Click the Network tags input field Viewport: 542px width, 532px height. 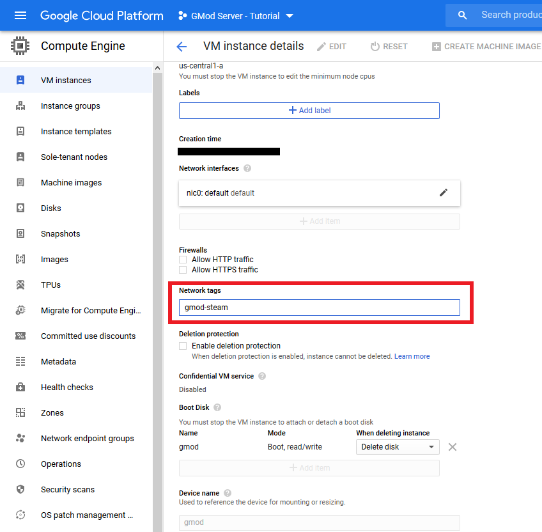[320, 308]
